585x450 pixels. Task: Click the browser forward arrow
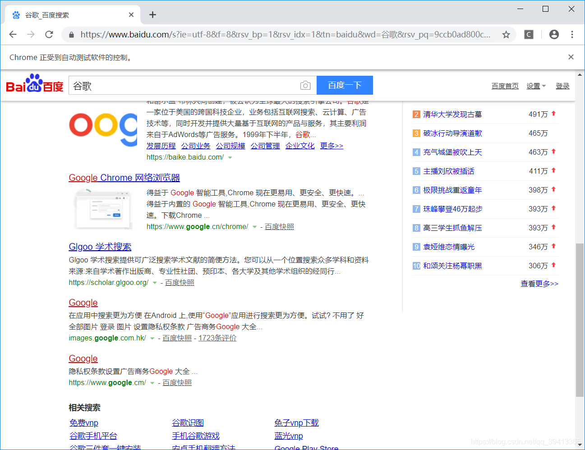[31, 34]
